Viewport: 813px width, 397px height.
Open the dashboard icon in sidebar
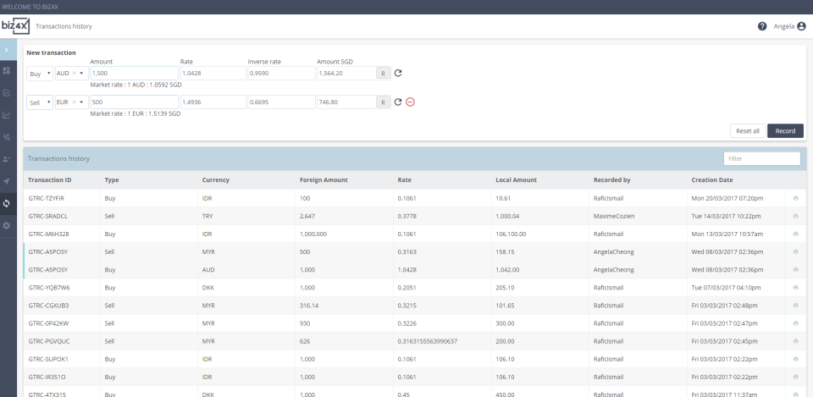7,70
